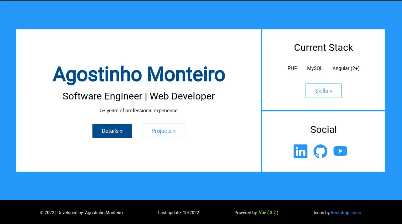Click the © 2022 developer credit text
Image resolution: width=402 pixels, height=224 pixels.
coord(81,212)
